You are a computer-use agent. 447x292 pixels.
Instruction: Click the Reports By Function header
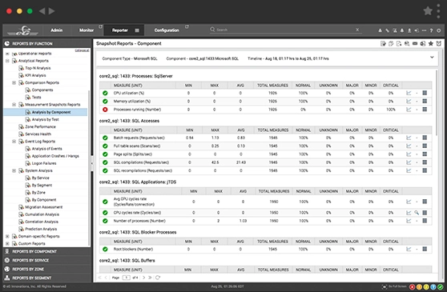point(46,43)
